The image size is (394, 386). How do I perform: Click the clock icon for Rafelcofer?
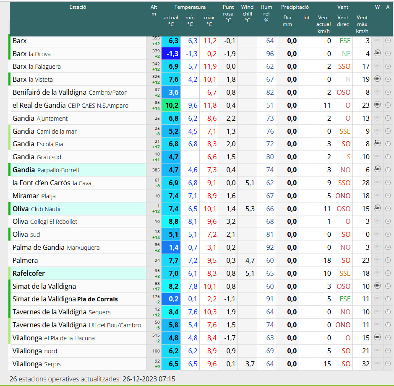click(388, 273)
